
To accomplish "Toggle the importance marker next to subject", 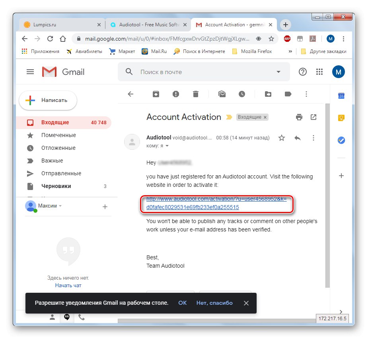I will click(x=229, y=117).
